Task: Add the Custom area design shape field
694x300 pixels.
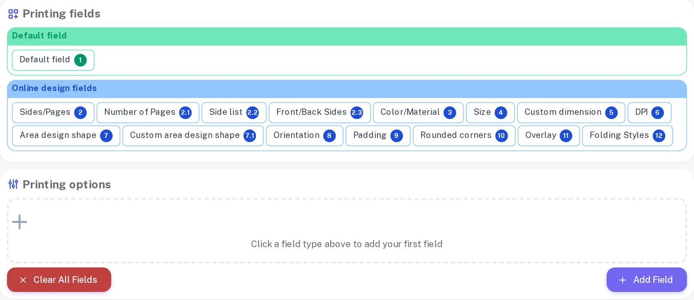Action: coord(193,136)
